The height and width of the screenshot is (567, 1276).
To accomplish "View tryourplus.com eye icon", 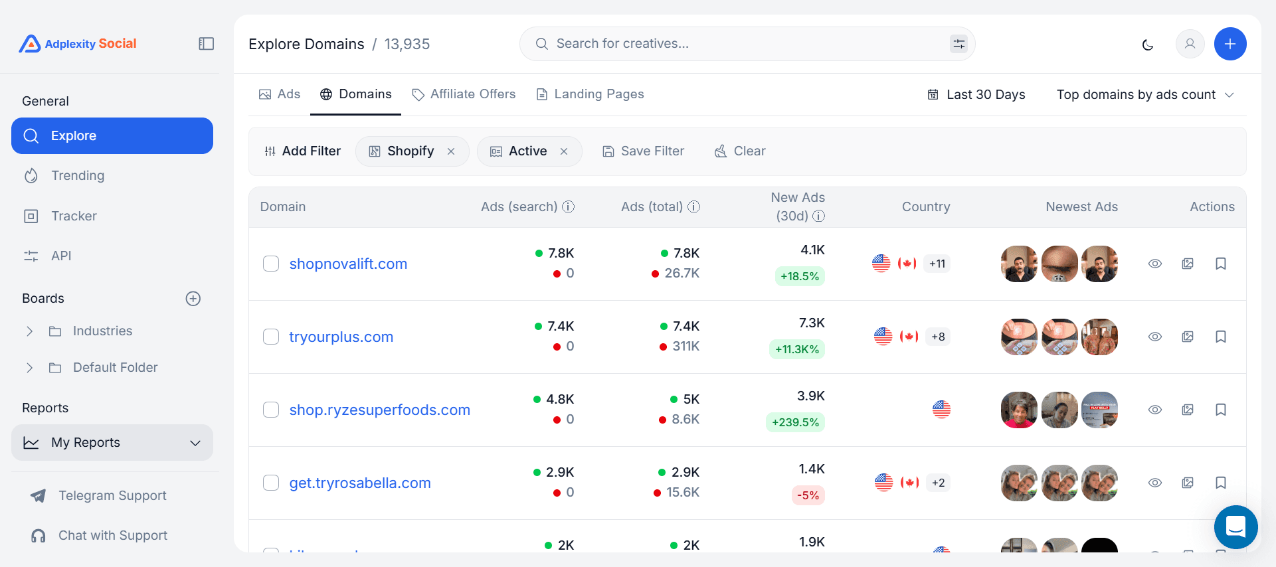I will pyautogui.click(x=1155, y=337).
